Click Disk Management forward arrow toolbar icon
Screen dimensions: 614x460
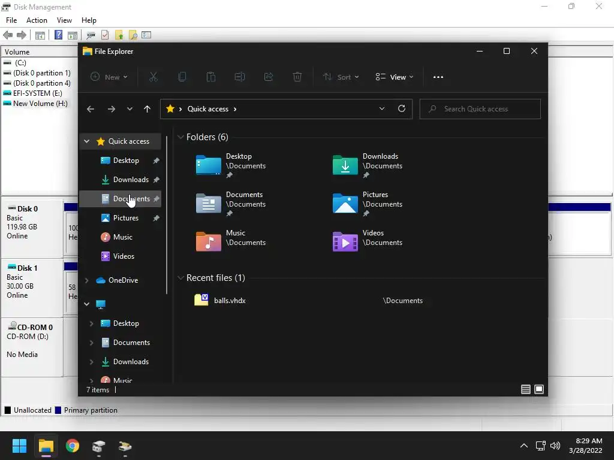pyautogui.click(x=22, y=35)
